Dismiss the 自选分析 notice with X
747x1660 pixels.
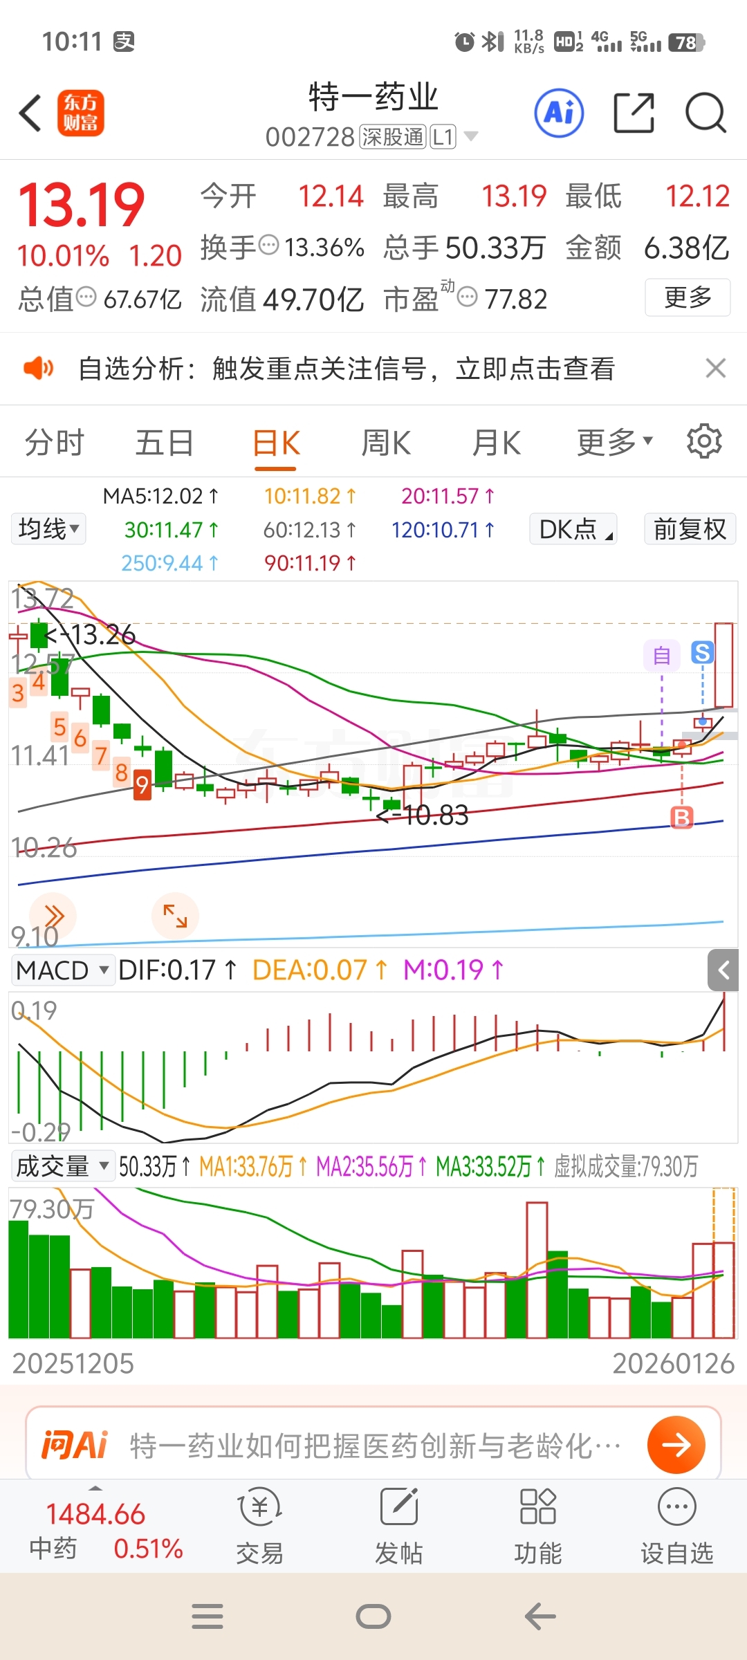click(716, 368)
